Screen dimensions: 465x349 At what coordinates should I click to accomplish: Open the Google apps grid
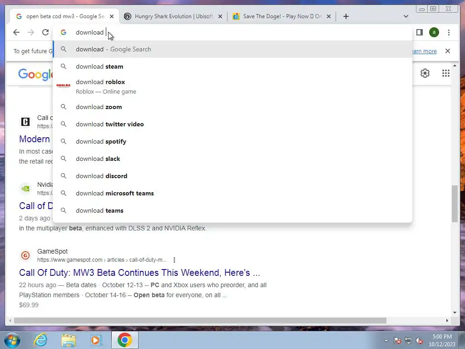tap(446, 73)
